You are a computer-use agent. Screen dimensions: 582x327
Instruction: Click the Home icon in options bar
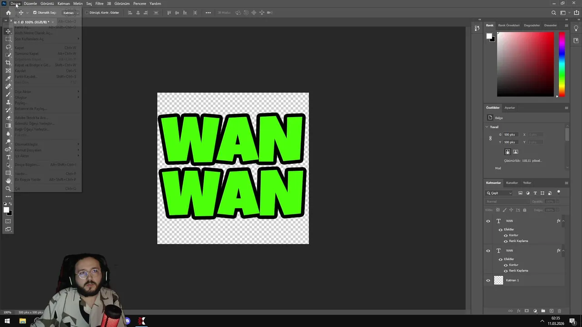pos(8,13)
